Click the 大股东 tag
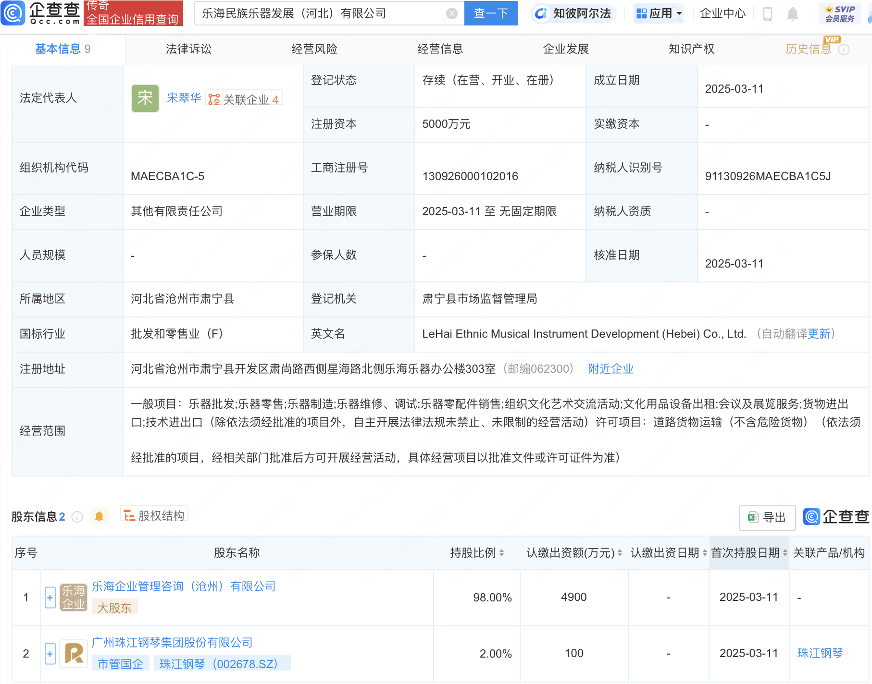This screenshot has height=684, width=872. 114,608
